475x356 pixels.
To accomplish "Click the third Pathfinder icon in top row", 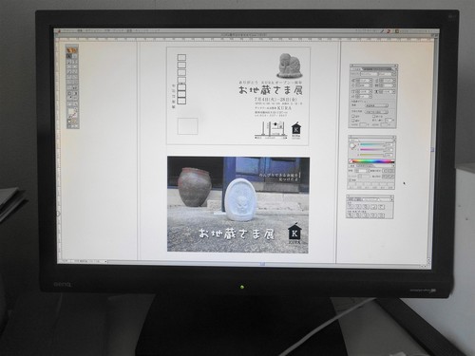I will point(366,207).
